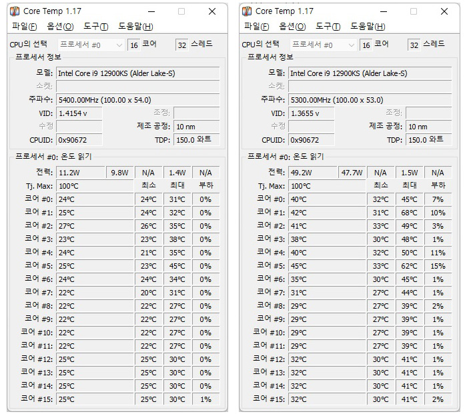Viewport: 467px width, 414px height.
Task: Open 도움말(H) menu in right window
Action: (x=368, y=26)
